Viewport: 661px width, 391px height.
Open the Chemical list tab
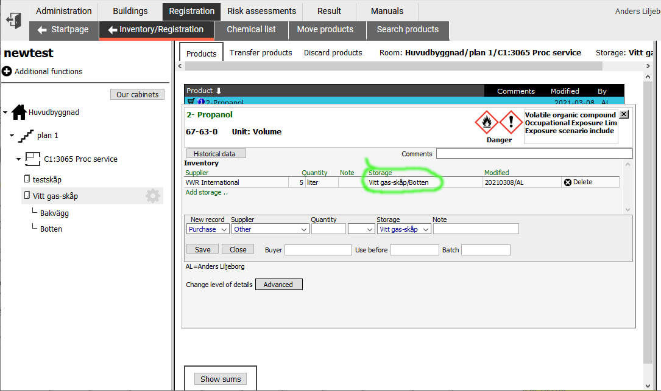point(251,29)
